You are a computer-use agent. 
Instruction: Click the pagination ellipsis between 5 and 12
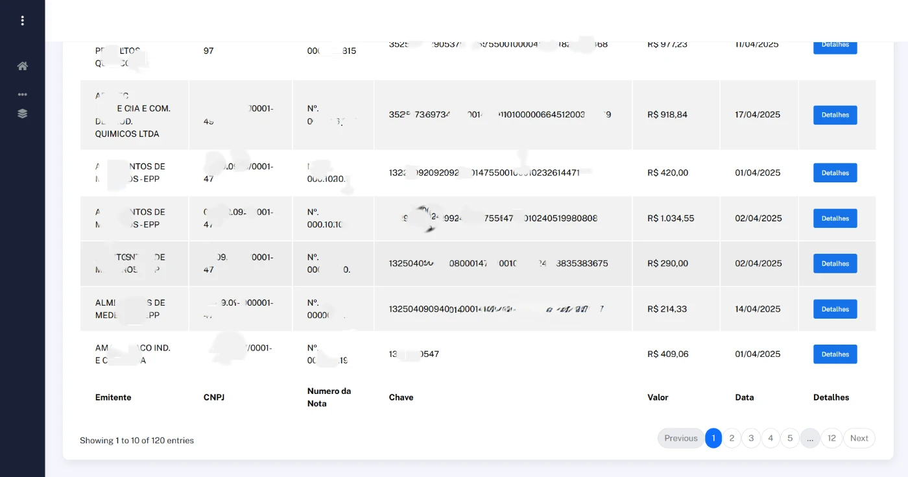810,439
